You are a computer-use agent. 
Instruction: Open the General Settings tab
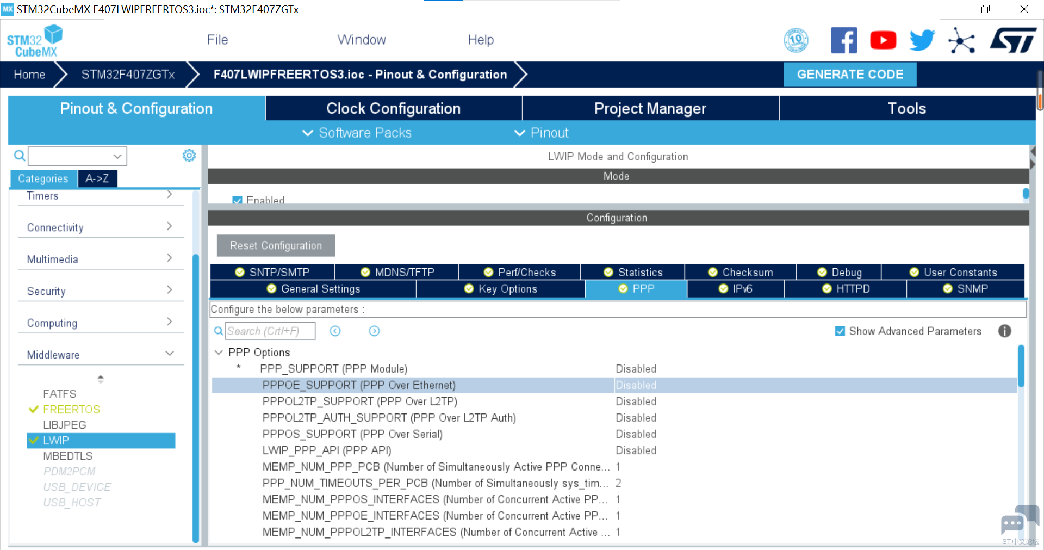313,289
